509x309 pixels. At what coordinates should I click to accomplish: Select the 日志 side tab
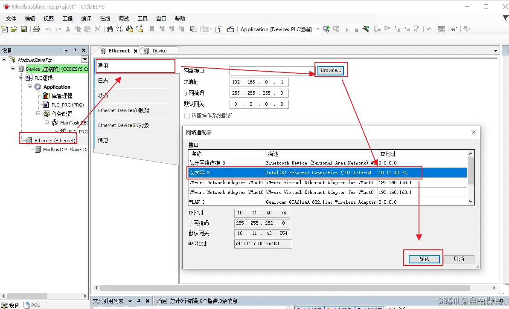click(103, 81)
